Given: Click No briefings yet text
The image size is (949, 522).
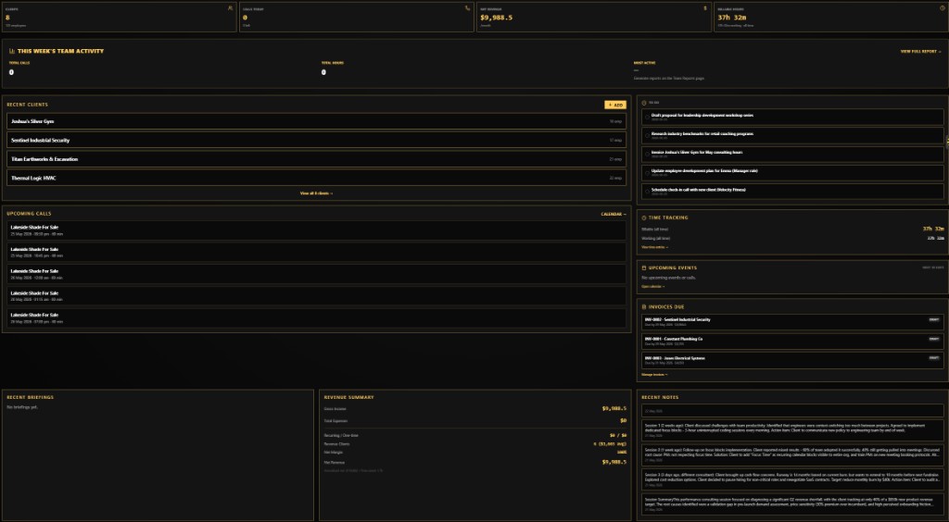Looking at the screenshot, I should click(x=22, y=408).
